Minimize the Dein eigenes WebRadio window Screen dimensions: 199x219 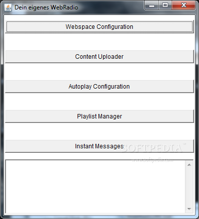pyautogui.click(x=152, y=5)
